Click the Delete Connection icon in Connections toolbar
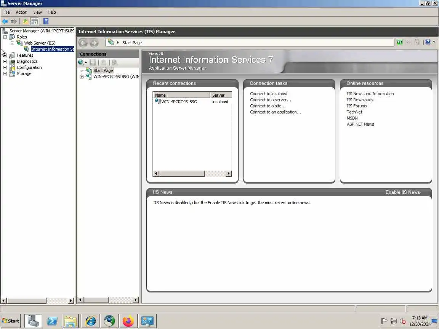Screen dimensions: 439x329 click(114, 62)
